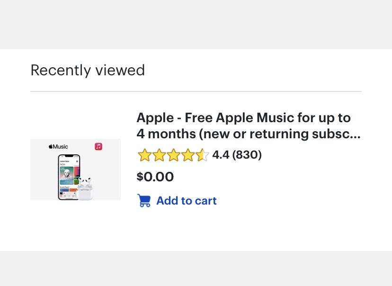The height and width of the screenshot is (286, 392).
Task: Click the first yellow rating star
Action: 144,155
